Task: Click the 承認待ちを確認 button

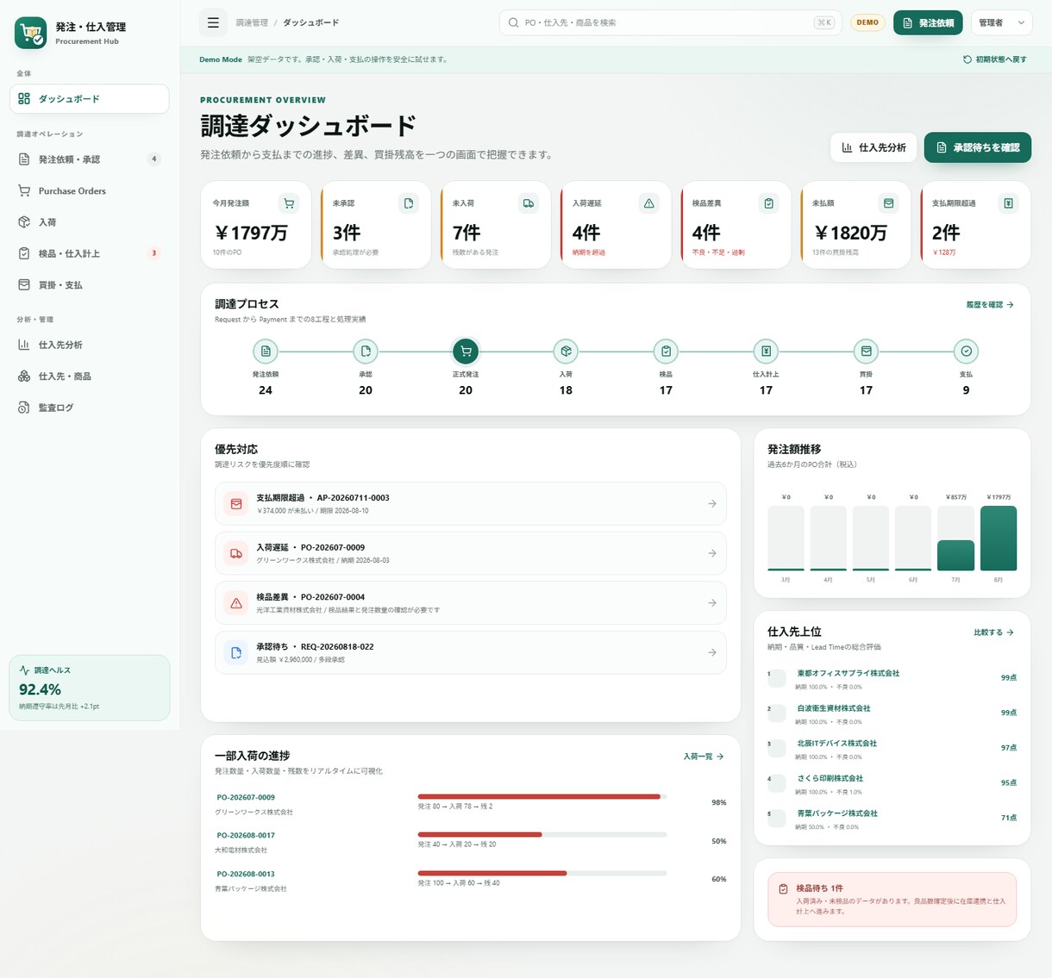Action: click(978, 147)
